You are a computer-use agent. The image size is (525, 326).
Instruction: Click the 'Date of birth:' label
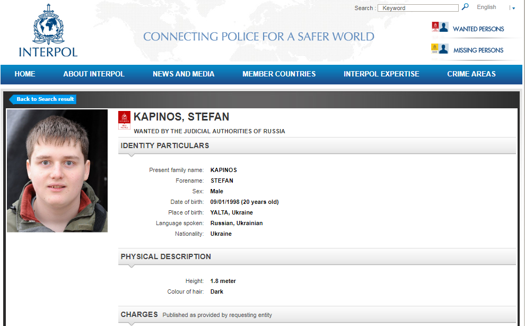(187, 202)
